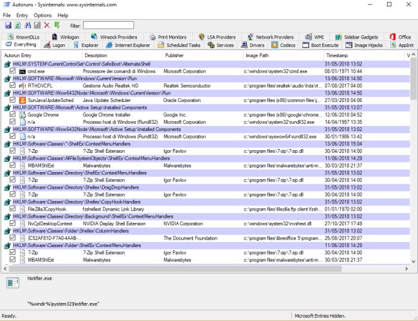Click the Filter input field

[109, 25]
